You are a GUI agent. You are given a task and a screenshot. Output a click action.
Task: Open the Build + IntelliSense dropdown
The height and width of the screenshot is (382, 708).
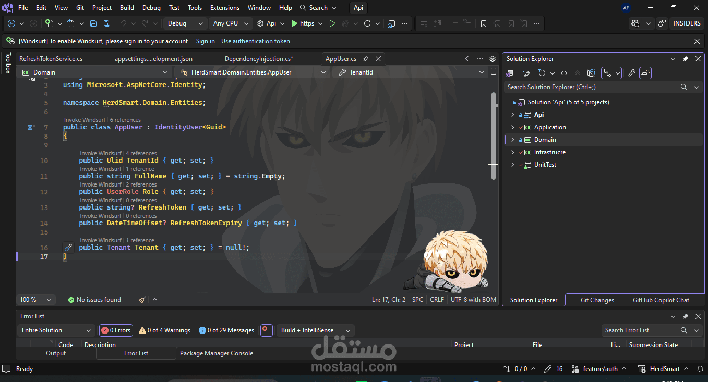(315, 330)
